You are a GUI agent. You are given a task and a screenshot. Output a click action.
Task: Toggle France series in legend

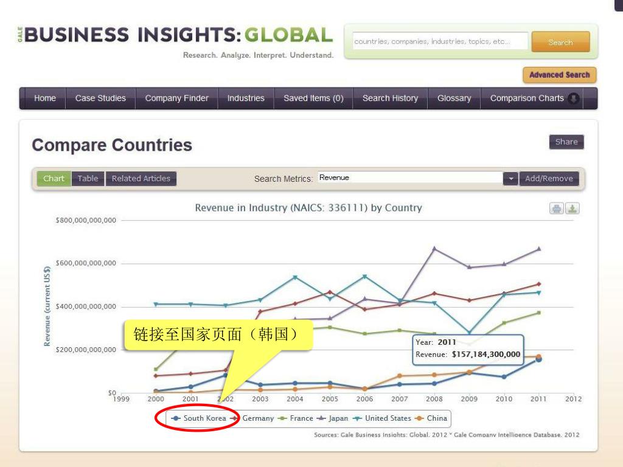coord(295,418)
